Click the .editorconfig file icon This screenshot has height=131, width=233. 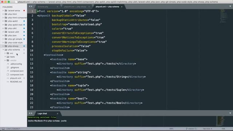[8, 64]
